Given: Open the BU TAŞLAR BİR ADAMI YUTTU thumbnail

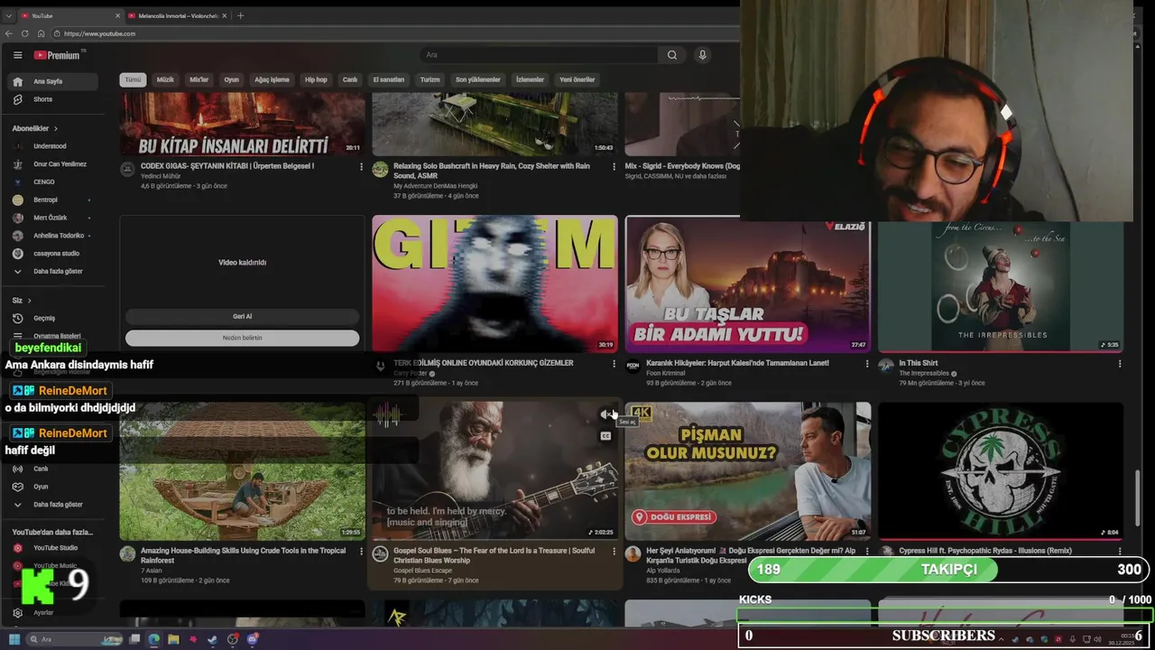Looking at the screenshot, I should [747, 283].
